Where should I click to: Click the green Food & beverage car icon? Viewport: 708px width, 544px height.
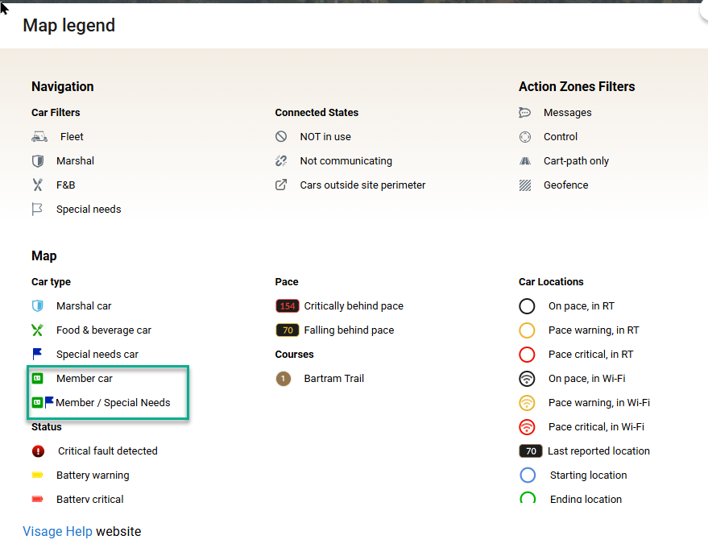point(38,330)
